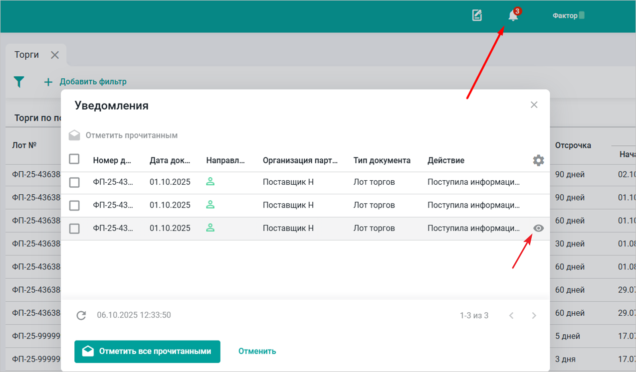Screen dimensions: 636x372
Task: Click the Отменить link
Action: click(x=257, y=351)
